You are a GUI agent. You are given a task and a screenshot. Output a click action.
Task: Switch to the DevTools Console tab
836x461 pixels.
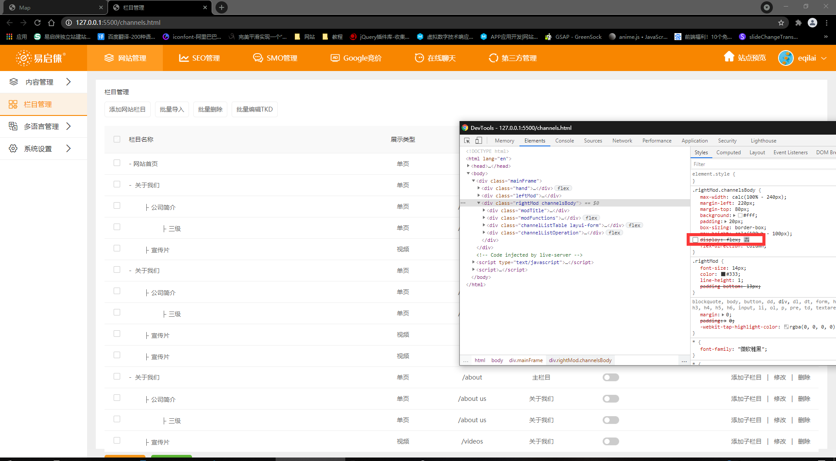[564, 141]
